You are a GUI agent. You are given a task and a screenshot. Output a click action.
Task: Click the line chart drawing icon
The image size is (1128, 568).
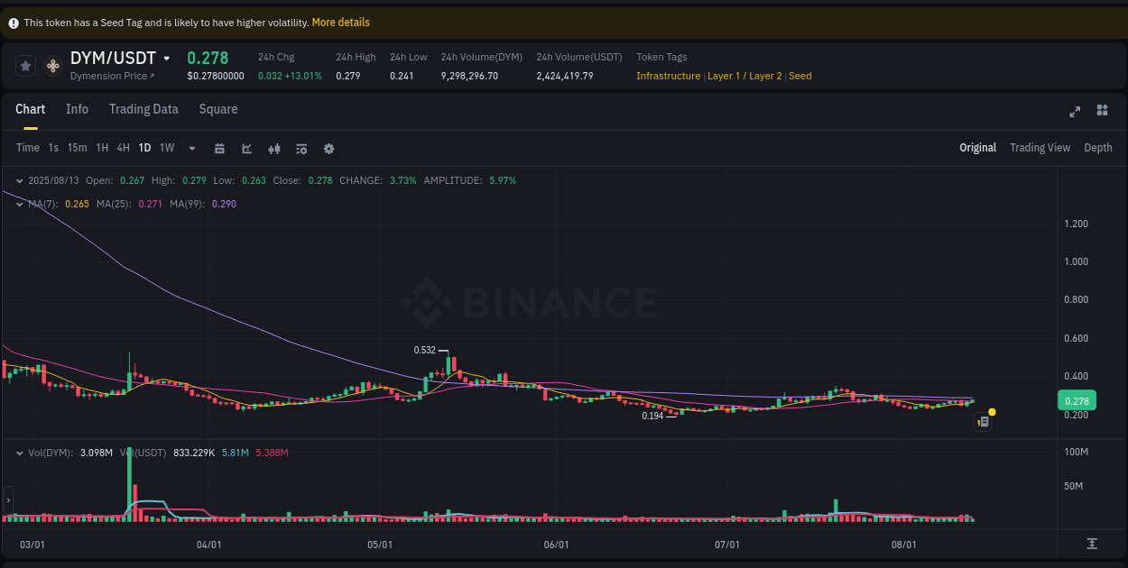(246, 148)
